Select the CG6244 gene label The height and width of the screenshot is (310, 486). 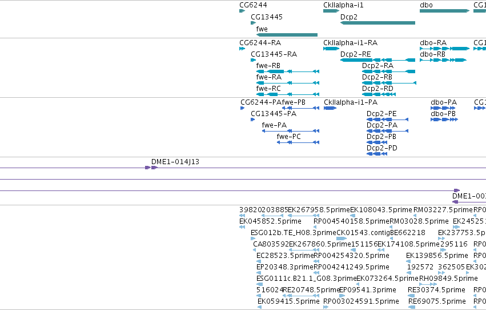coord(253,5)
